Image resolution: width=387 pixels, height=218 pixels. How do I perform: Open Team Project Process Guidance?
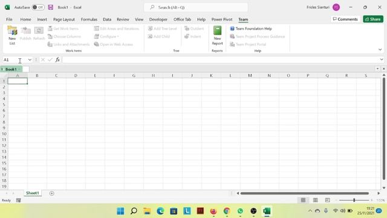[x=258, y=36]
